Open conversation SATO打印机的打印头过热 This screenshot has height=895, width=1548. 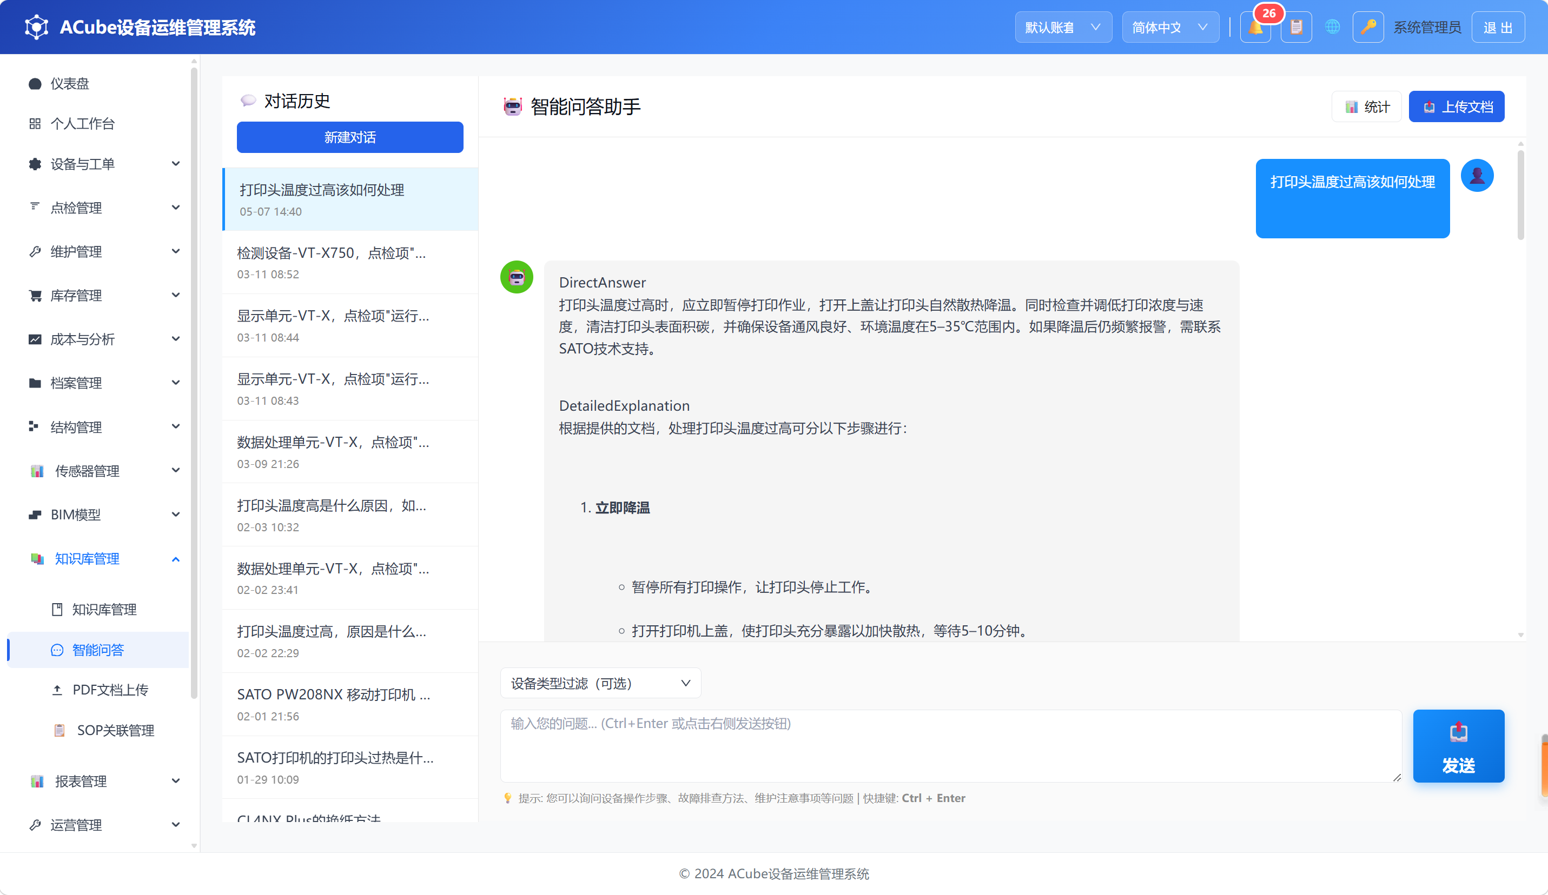click(x=349, y=768)
